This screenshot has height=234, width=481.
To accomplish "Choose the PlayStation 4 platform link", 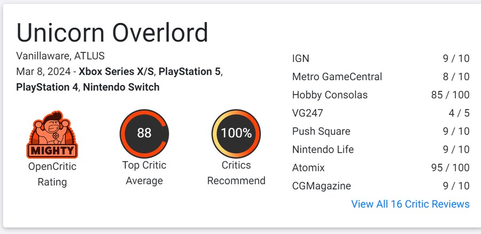I will pyautogui.click(x=46, y=87).
